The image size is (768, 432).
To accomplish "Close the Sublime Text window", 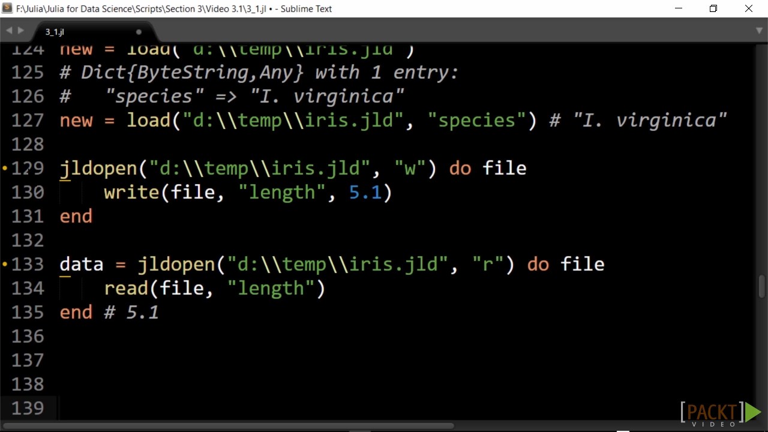I will tap(749, 8).
